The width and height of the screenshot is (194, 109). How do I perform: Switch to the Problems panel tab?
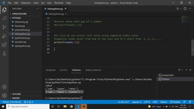(51, 70)
